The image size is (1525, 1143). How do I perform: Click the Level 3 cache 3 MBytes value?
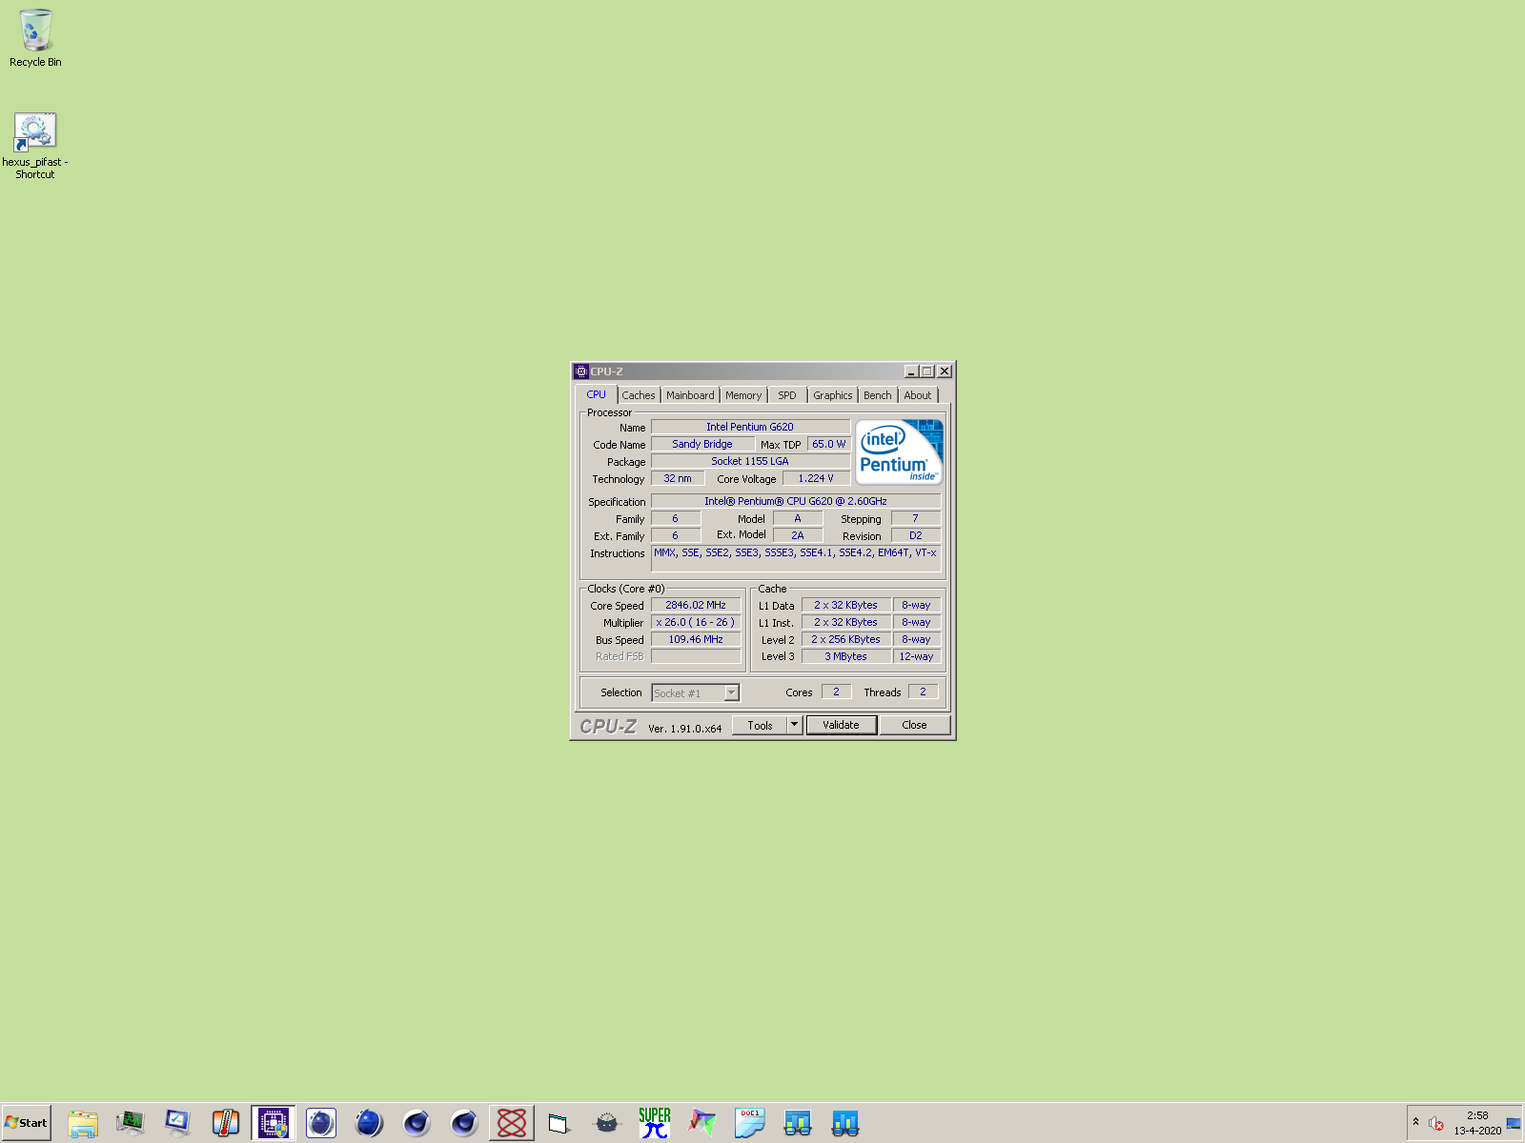click(845, 656)
